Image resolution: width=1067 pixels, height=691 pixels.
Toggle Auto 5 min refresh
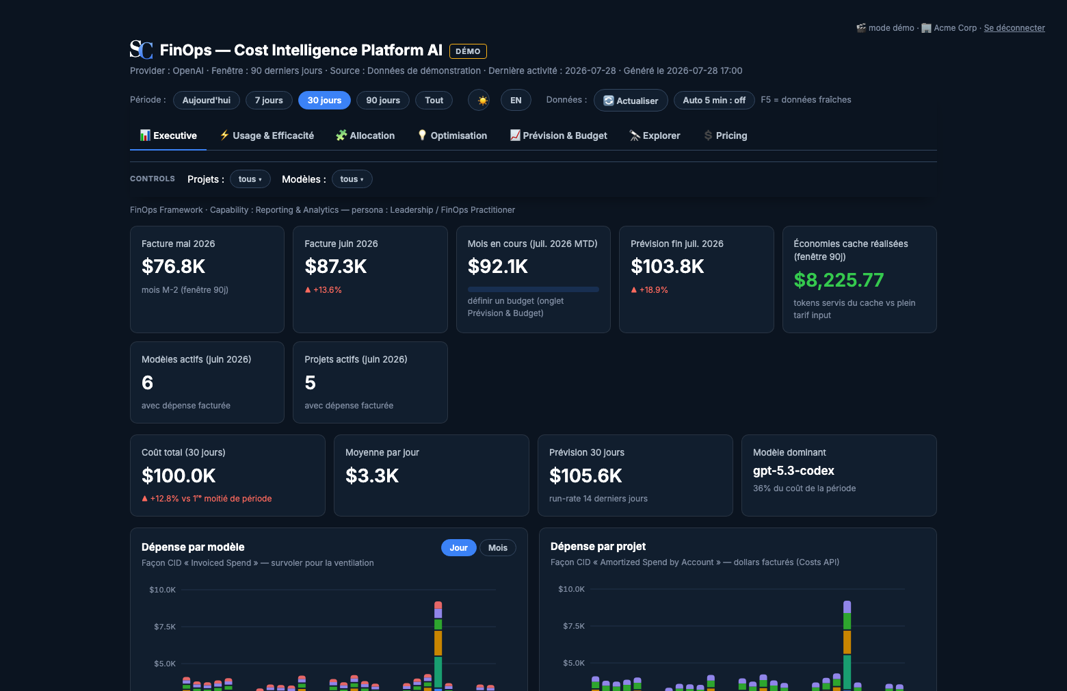pyautogui.click(x=714, y=100)
